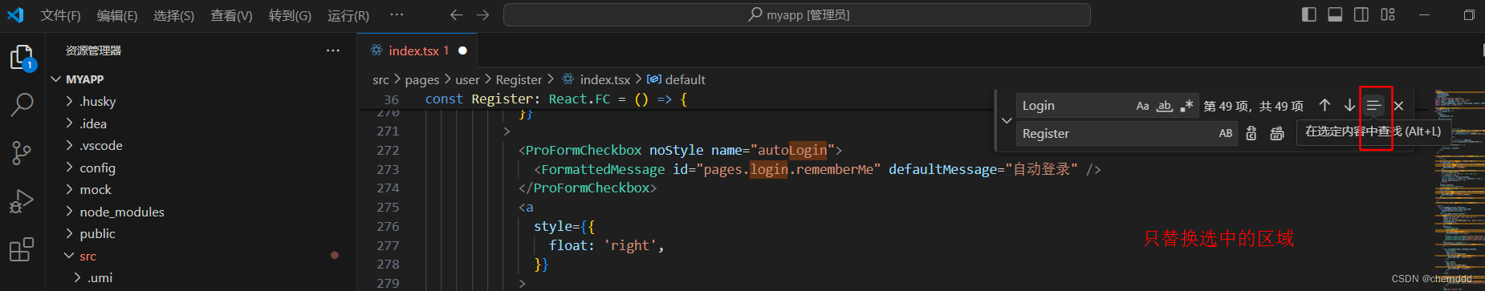Click pages in the breadcrumb
This screenshot has height=291, width=1485.
point(422,79)
